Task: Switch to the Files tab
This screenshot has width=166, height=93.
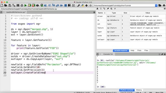Action: (146, 51)
